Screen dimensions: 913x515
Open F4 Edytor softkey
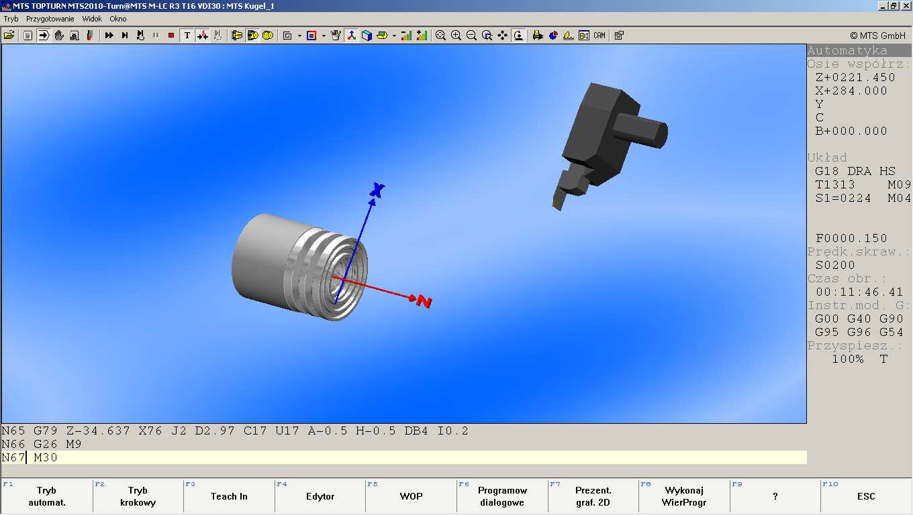click(x=320, y=496)
